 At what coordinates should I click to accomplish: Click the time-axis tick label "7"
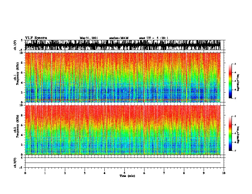[x=164, y=173]
